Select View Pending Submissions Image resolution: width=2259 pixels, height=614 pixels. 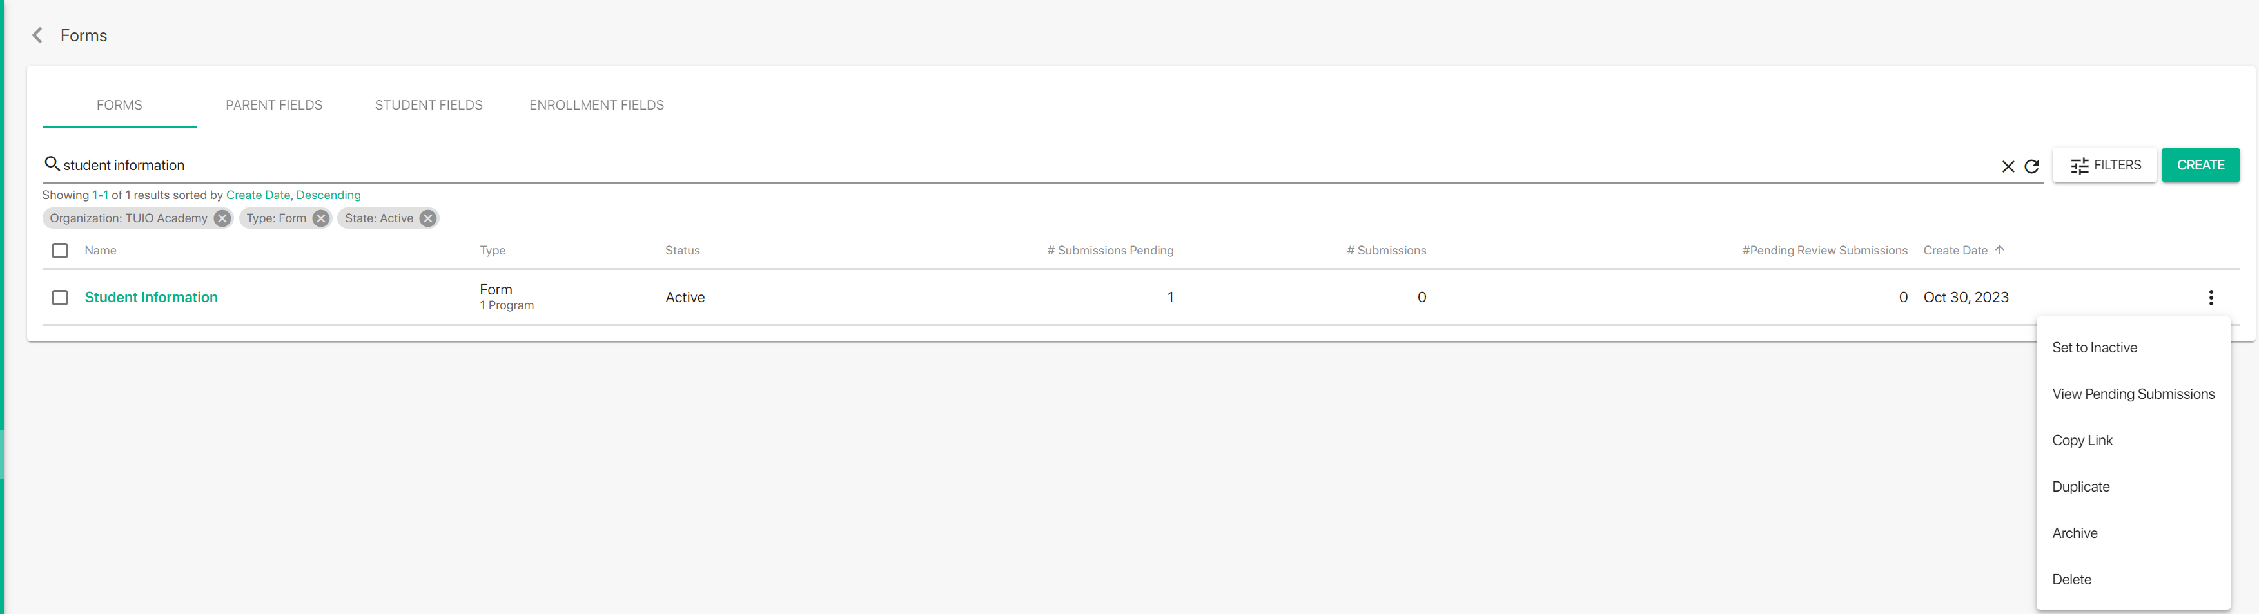pyautogui.click(x=2132, y=394)
